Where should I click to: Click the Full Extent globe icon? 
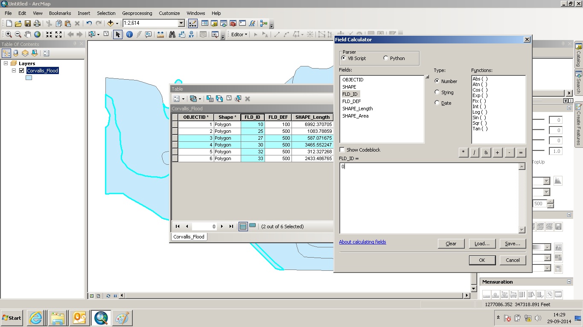(x=37, y=34)
